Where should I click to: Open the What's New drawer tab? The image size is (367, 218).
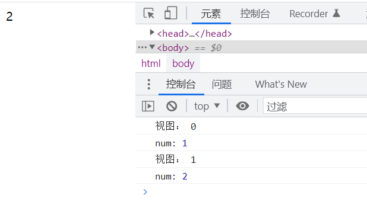pyautogui.click(x=281, y=84)
